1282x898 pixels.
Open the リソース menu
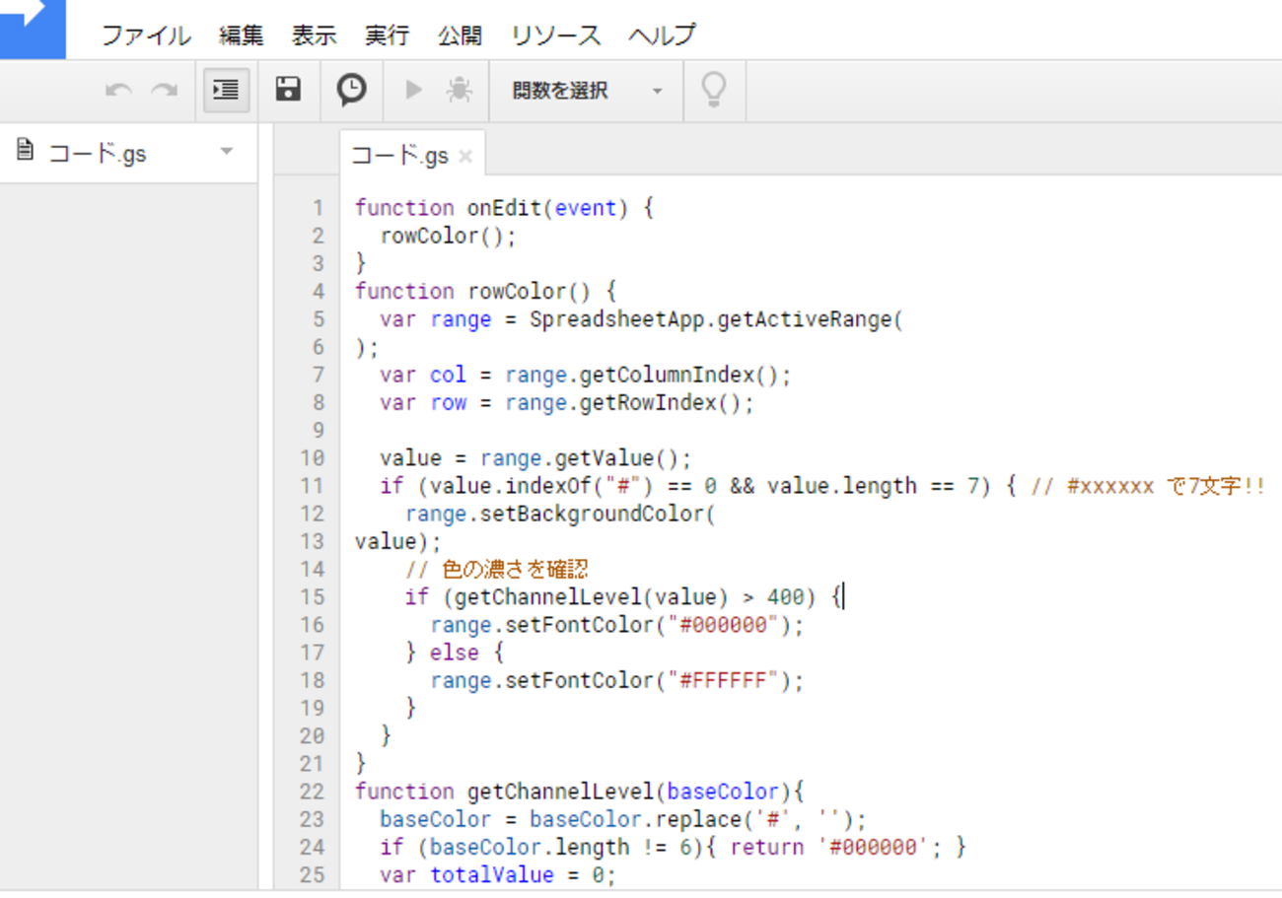tap(556, 36)
